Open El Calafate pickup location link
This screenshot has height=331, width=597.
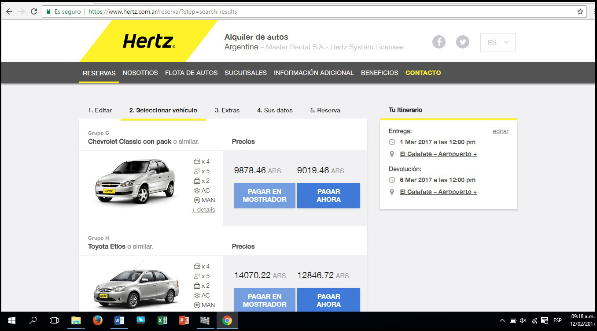[x=438, y=154]
